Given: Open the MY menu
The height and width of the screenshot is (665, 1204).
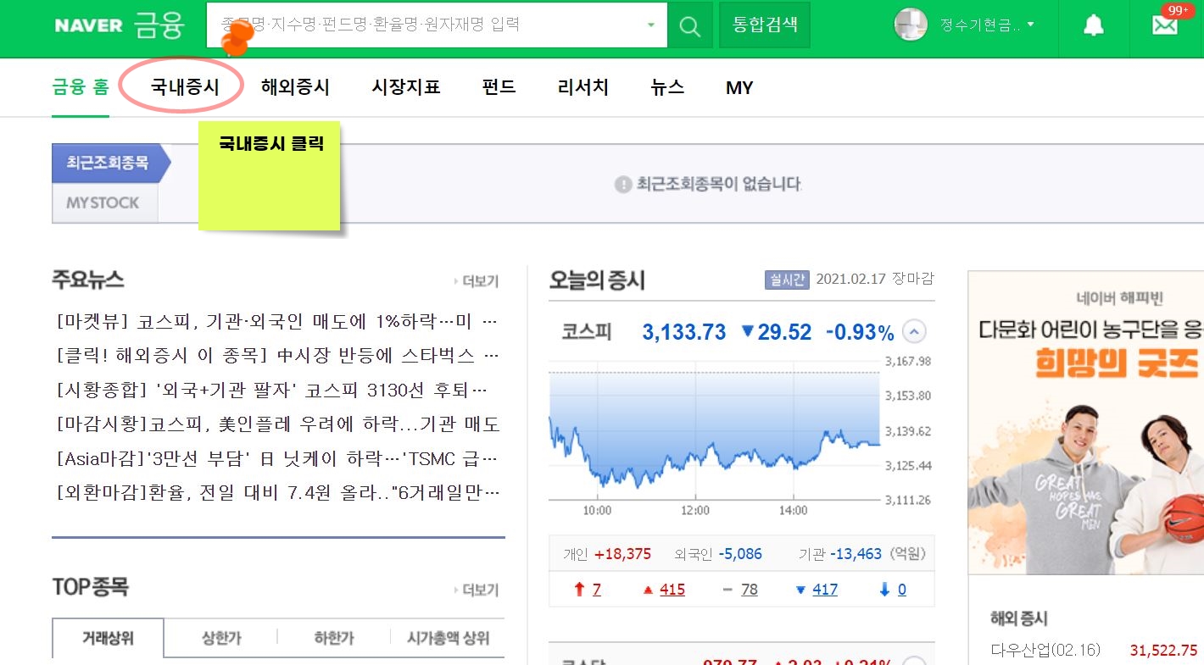Looking at the screenshot, I should pos(739,87).
